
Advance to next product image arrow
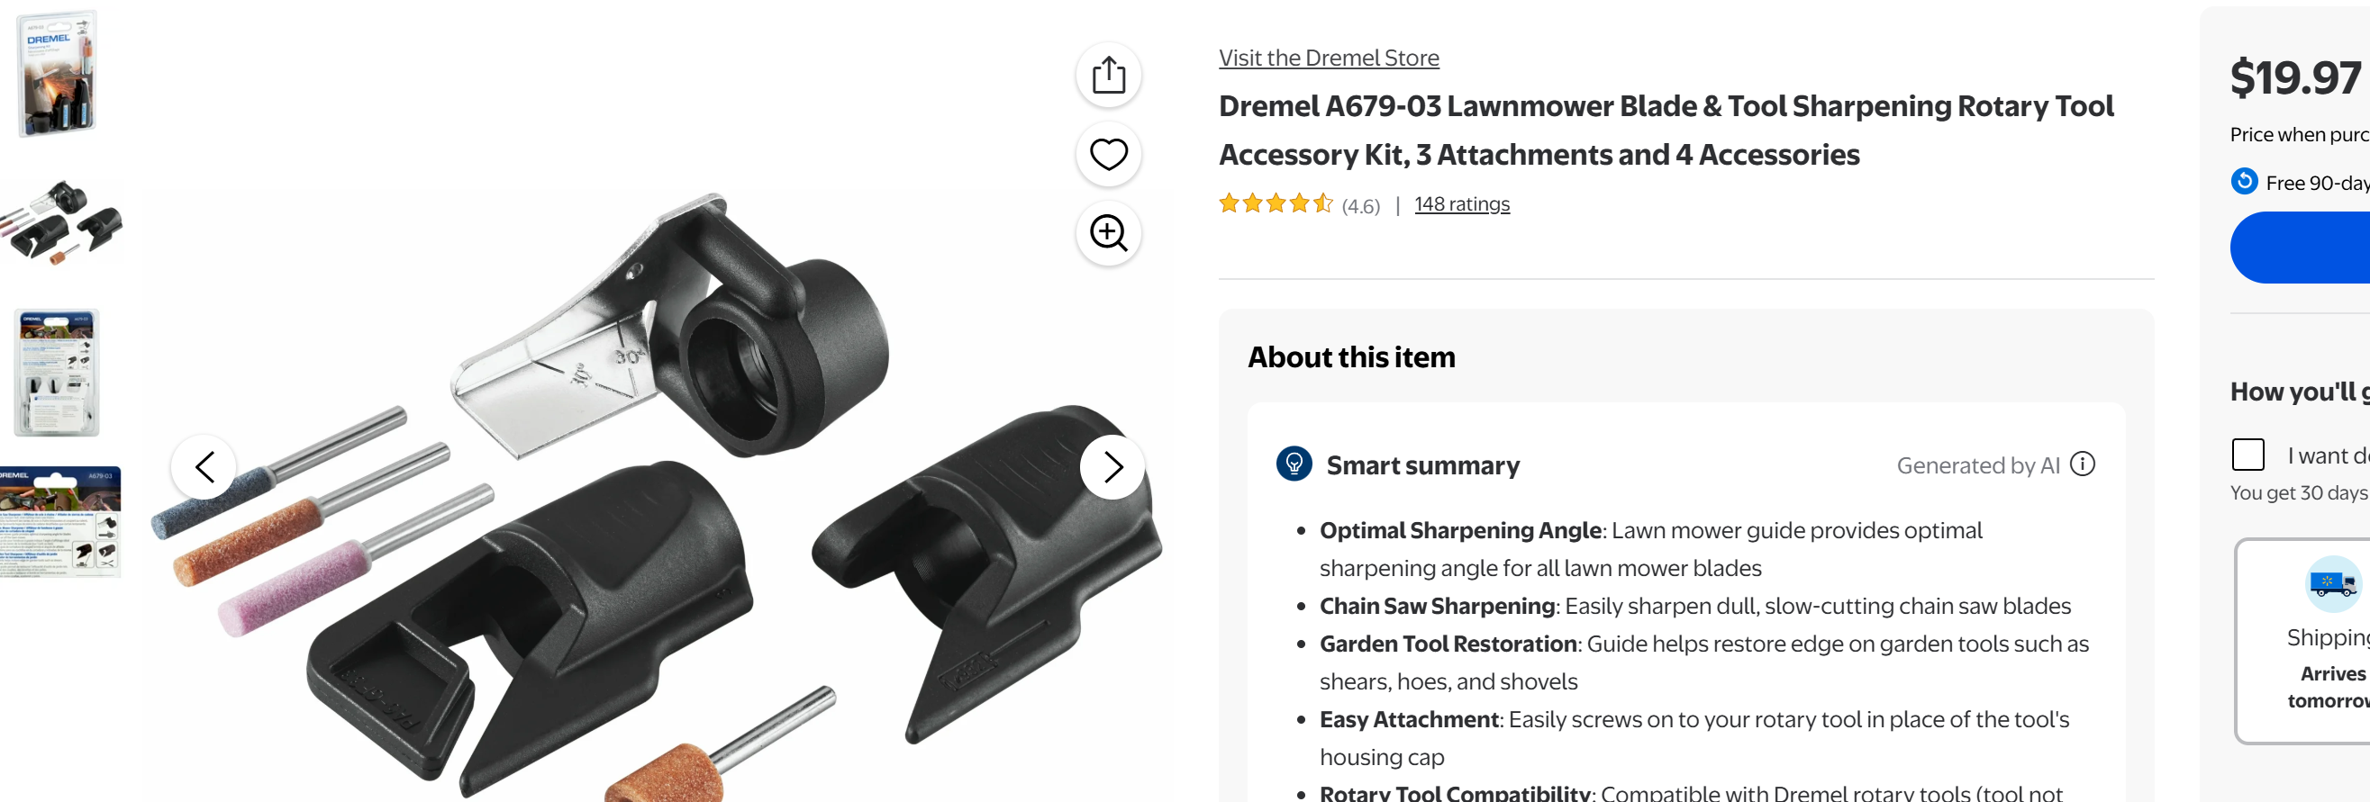click(1112, 467)
